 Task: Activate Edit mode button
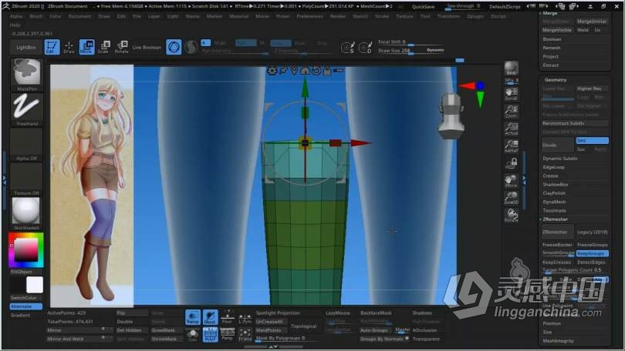[x=52, y=47]
